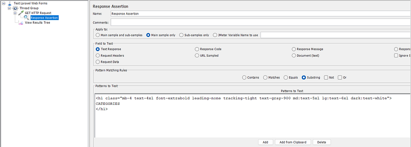Select Response Assertion tree item
The height and width of the screenshot is (147, 411).
pyautogui.click(x=44, y=18)
